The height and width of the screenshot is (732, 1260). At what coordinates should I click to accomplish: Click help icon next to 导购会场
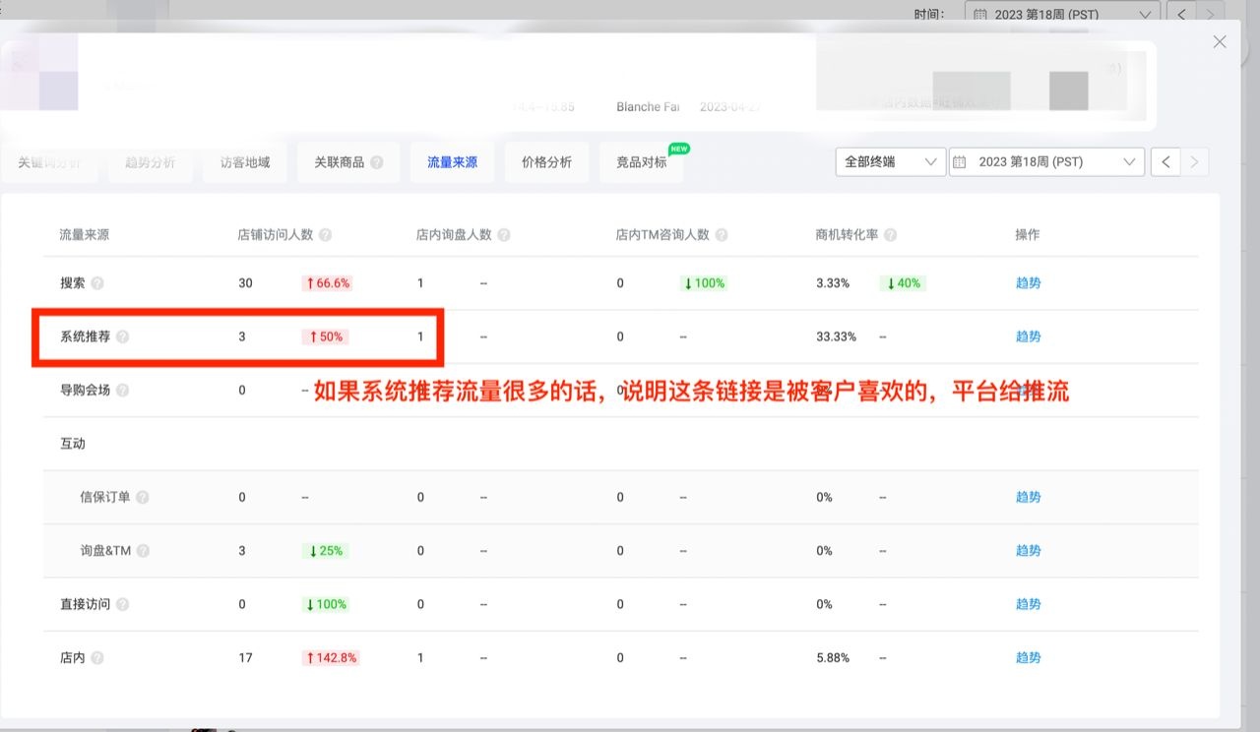tap(122, 391)
